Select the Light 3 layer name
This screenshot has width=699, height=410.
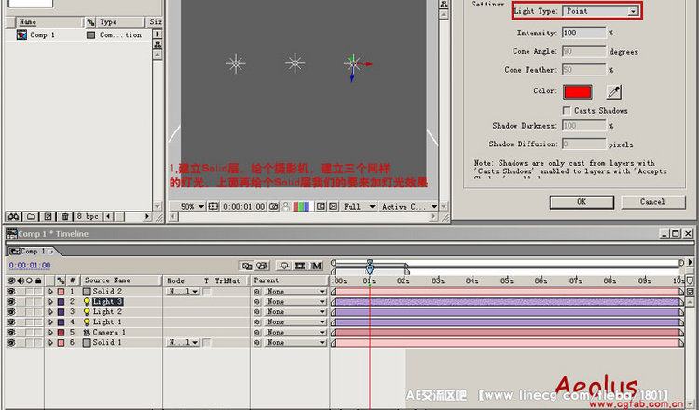pyautogui.click(x=107, y=302)
